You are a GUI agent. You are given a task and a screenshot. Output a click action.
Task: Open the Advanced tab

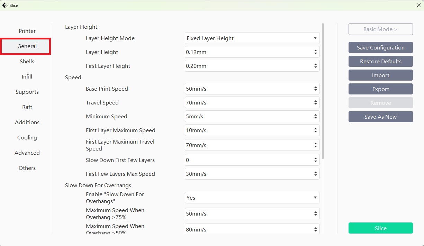coord(27,153)
